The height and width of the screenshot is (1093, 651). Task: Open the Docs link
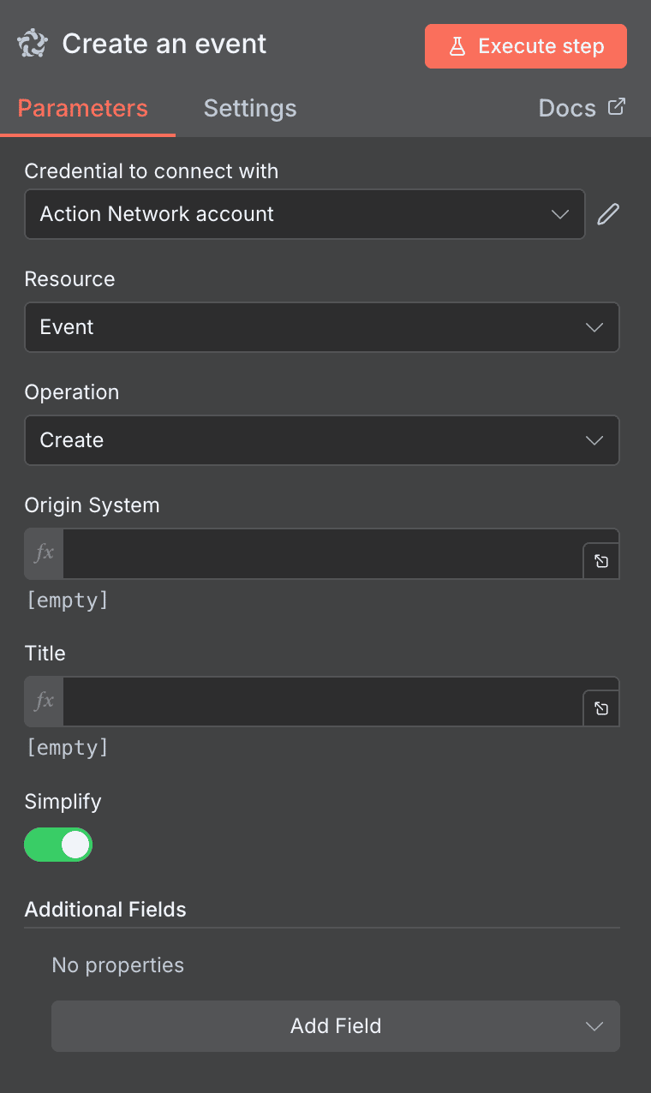click(x=567, y=107)
